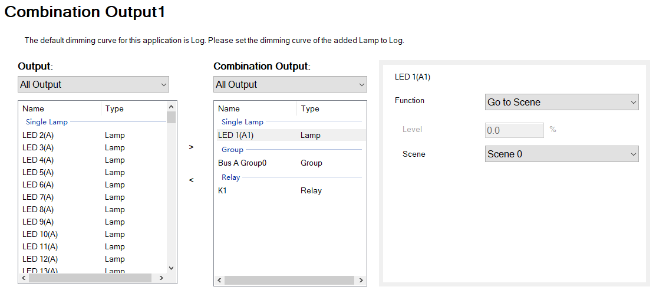Open the Scene dropdown showing Scene 0

[x=562, y=154]
